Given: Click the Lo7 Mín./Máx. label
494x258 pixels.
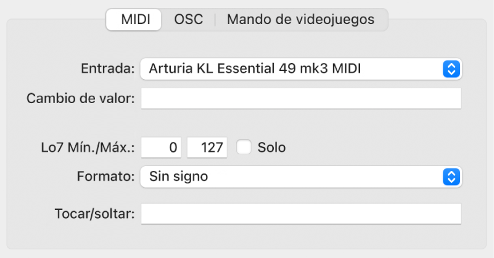Looking at the screenshot, I should [x=86, y=148].
